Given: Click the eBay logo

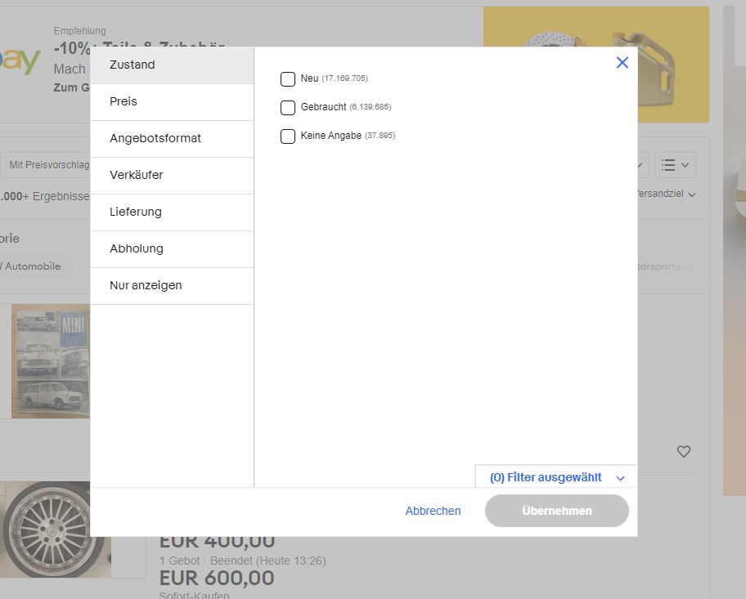Looking at the screenshot, I should tap(20, 61).
